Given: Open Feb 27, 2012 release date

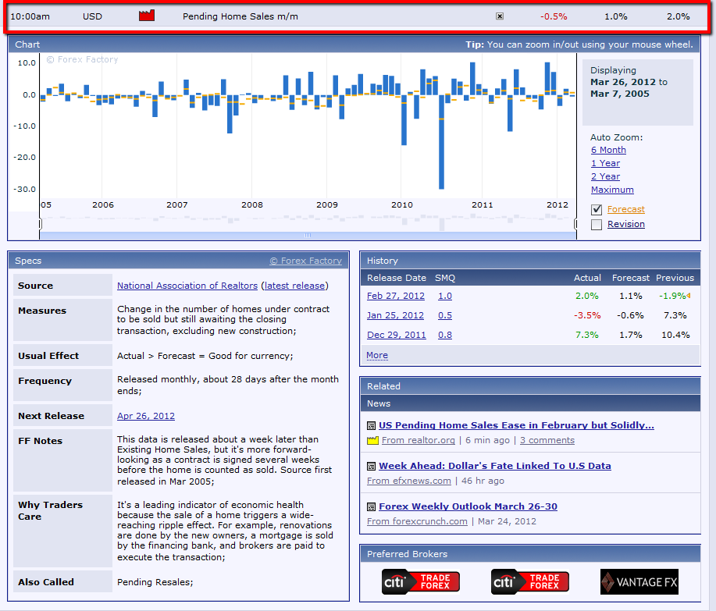Looking at the screenshot, I should pyautogui.click(x=395, y=296).
